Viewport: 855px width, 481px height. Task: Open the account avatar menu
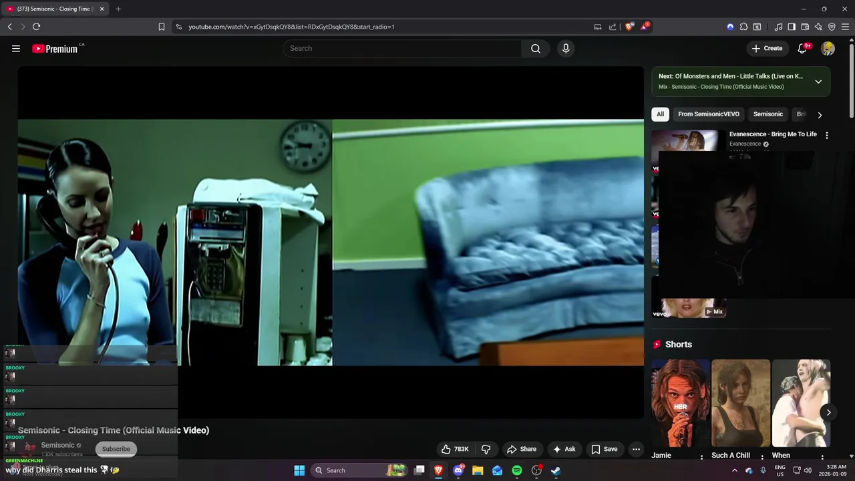pyautogui.click(x=828, y=48)
